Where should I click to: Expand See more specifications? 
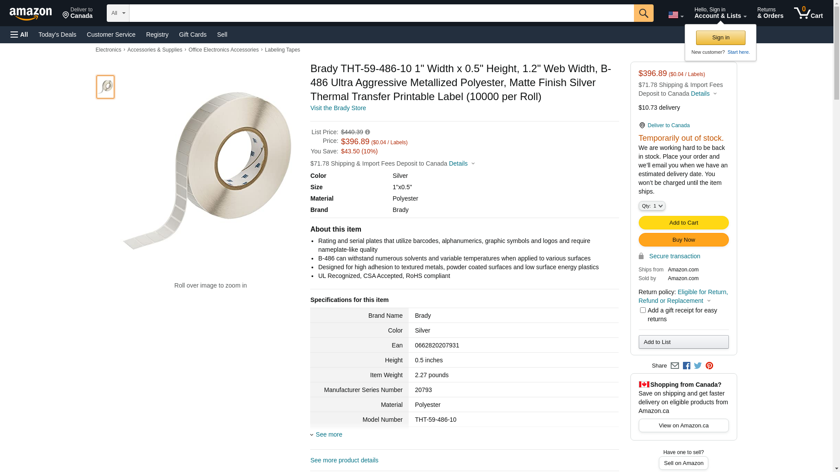tap(329, 434)
